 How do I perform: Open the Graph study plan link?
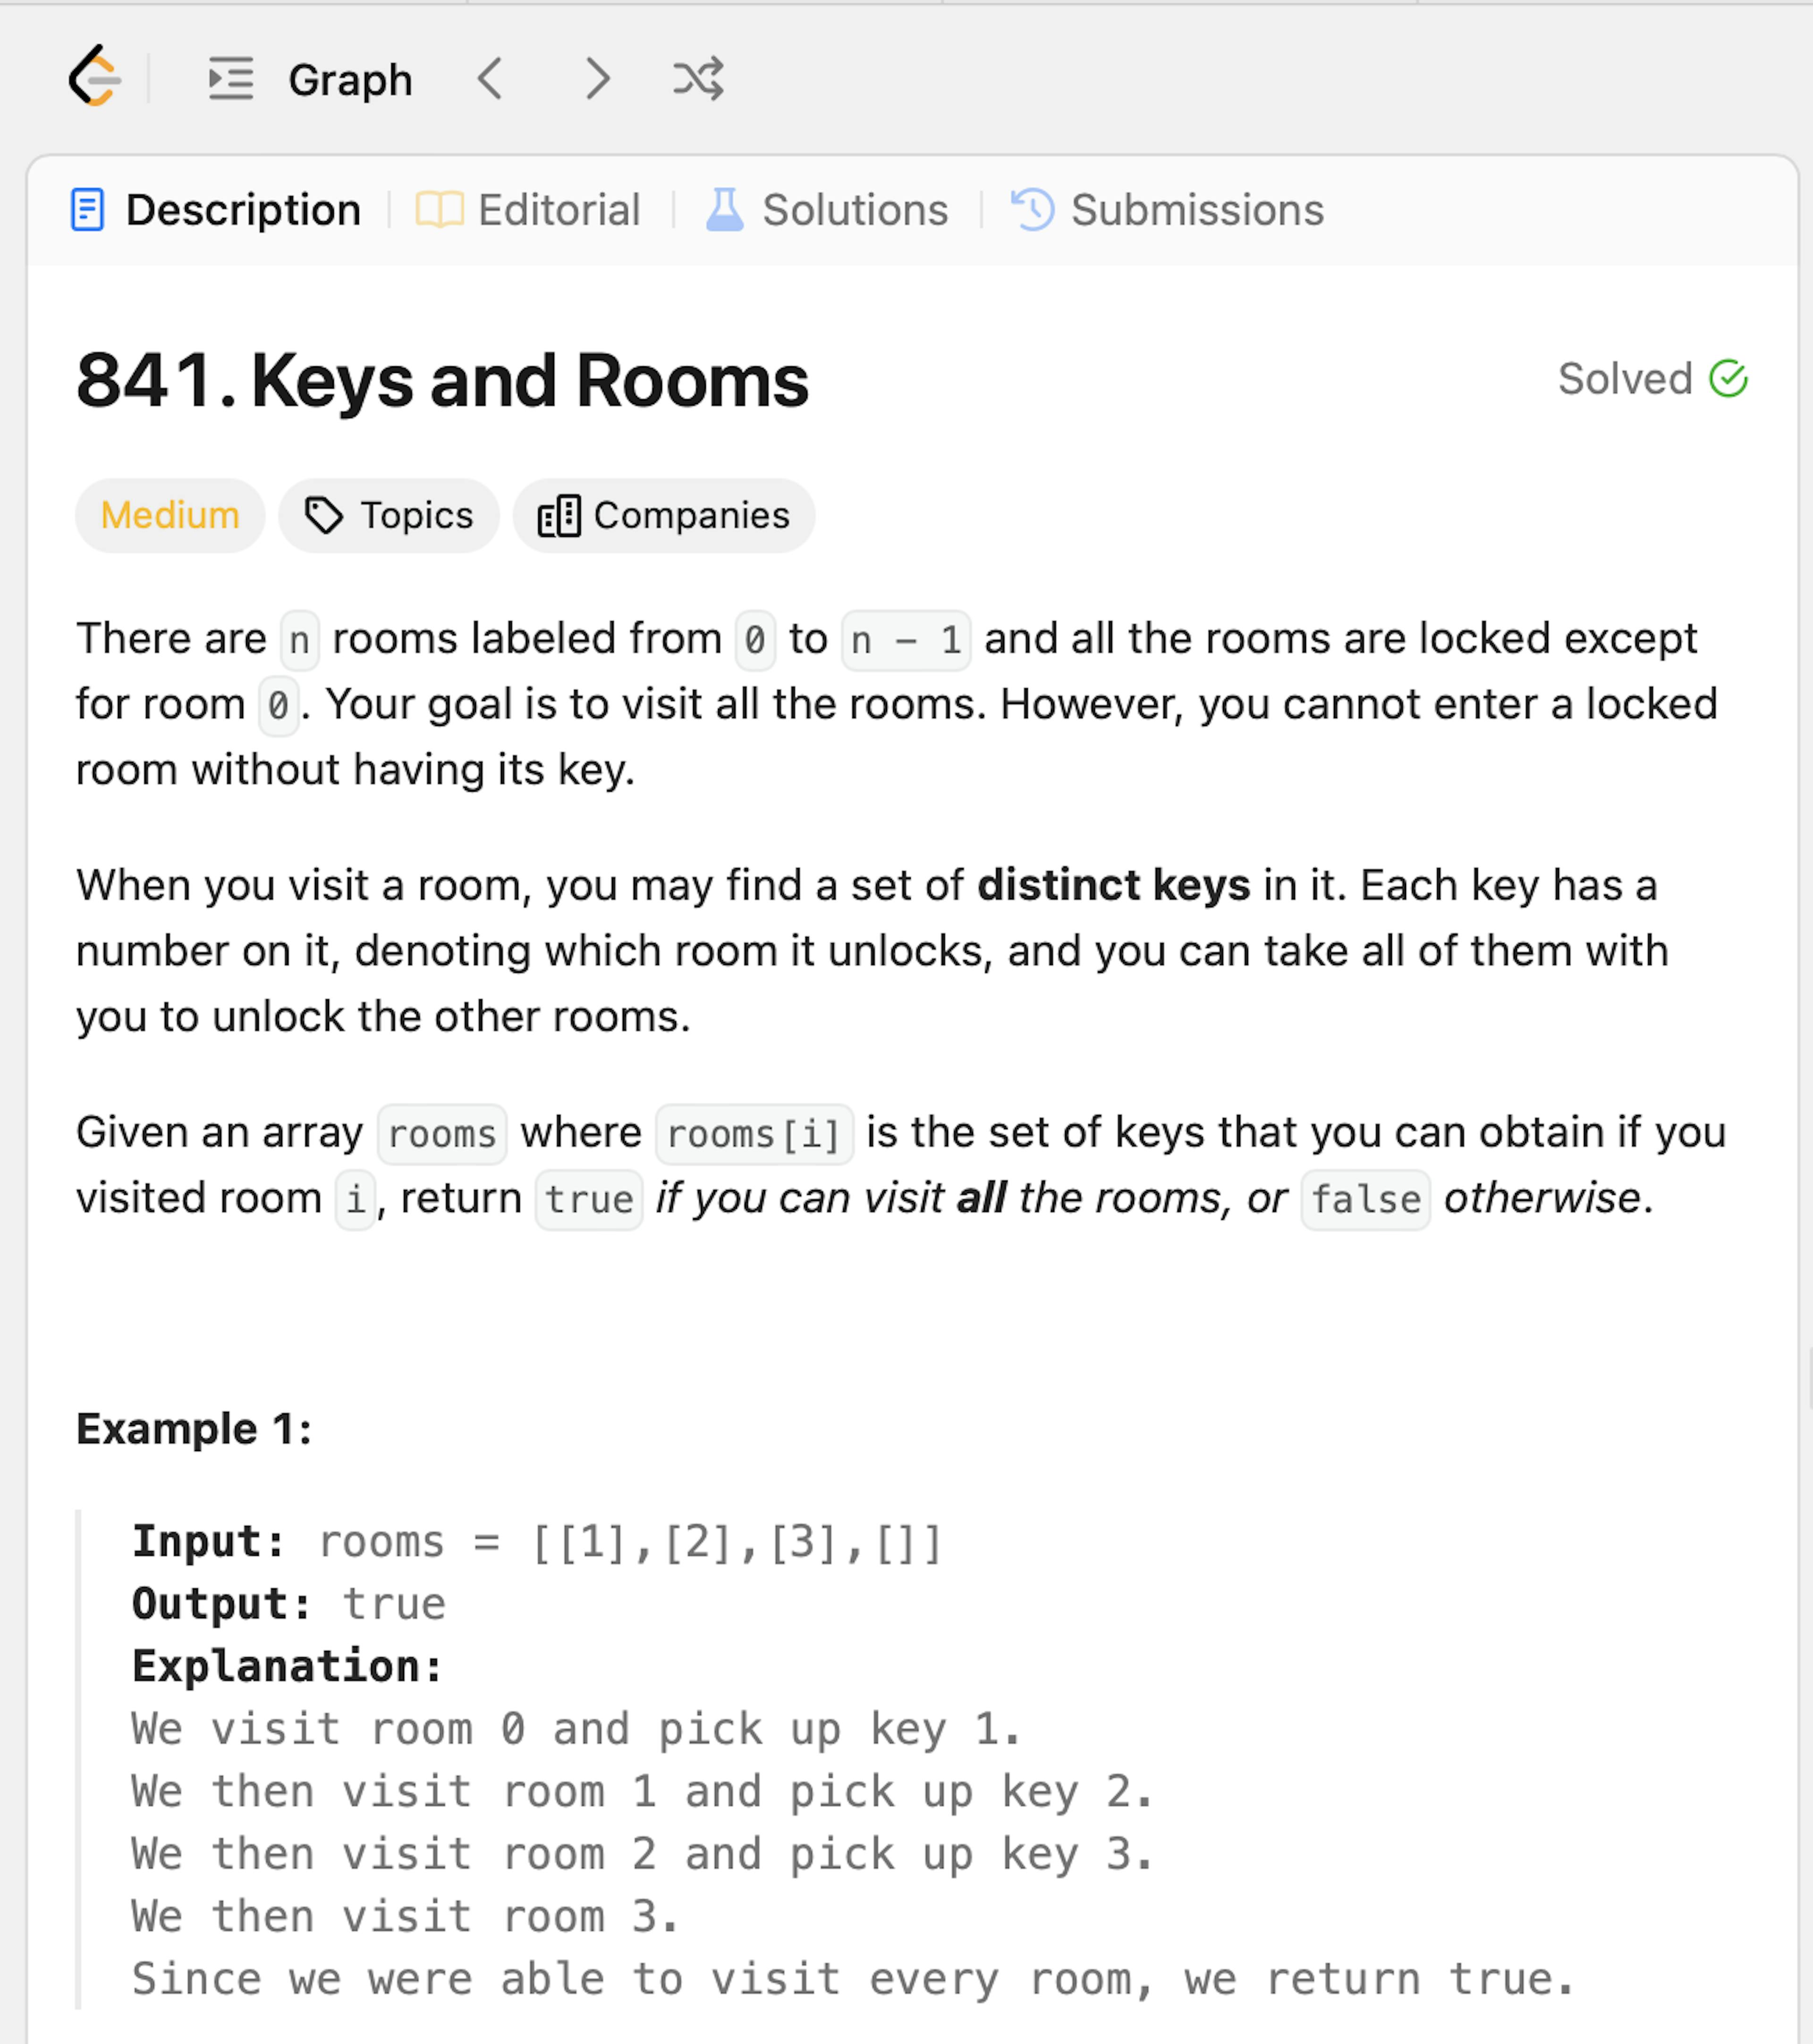point(350,80)
